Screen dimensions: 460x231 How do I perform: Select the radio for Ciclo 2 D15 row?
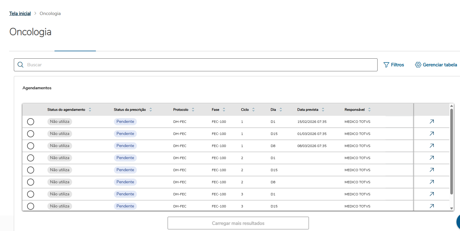pyautogui.click(x=31, y=170)
